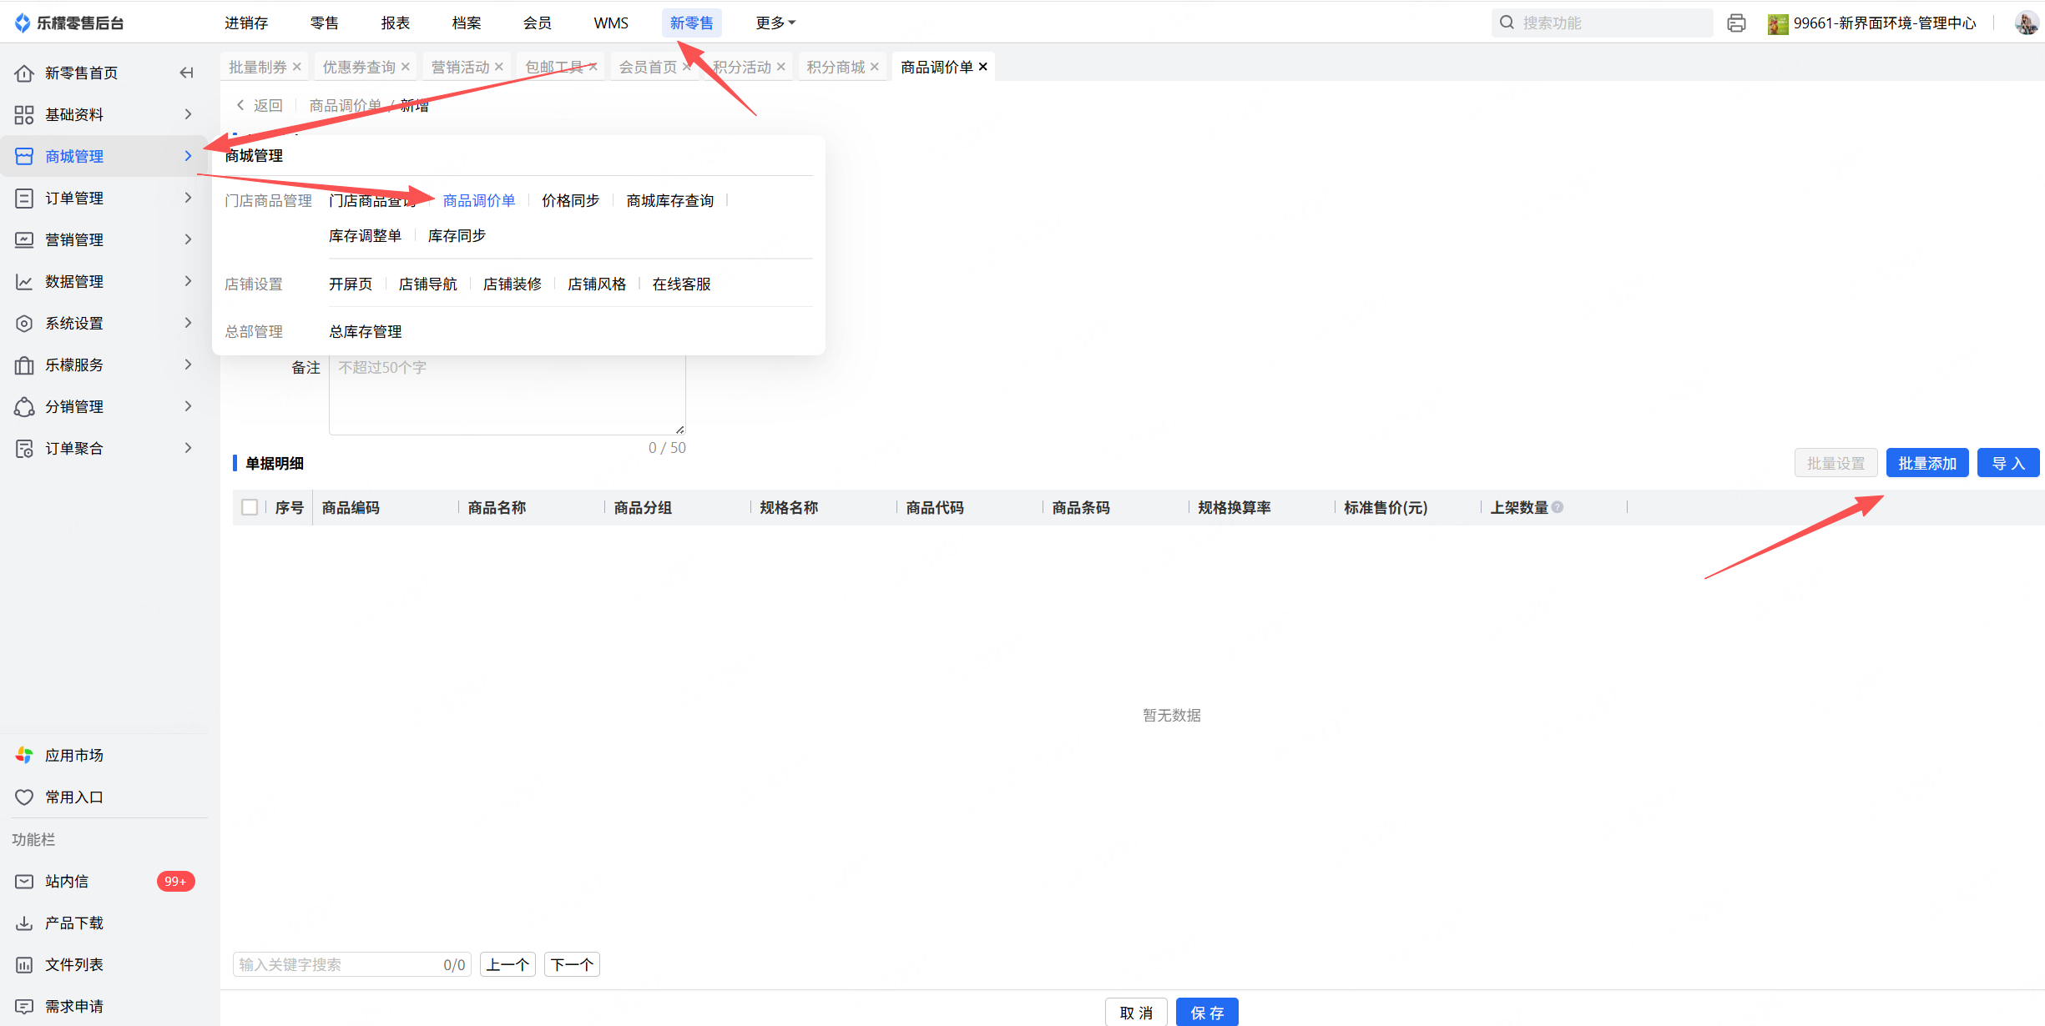2045x1026 pixels.
Task: Toggle the select-all checkbox in table header
Action: [250, 507]
